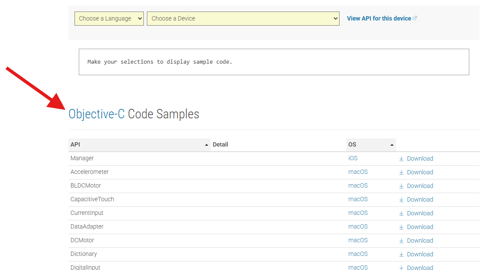Click the macOS link for Accelerometer
This screenshot has width=486, height=270.
[358, 172]
